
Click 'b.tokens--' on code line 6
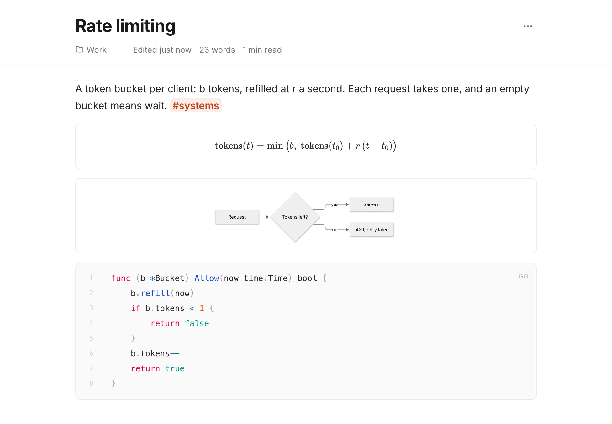[155, 353]
